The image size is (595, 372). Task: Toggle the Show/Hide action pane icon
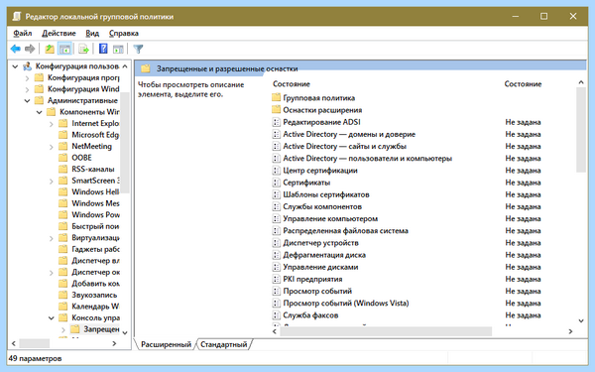pos(118,49)
